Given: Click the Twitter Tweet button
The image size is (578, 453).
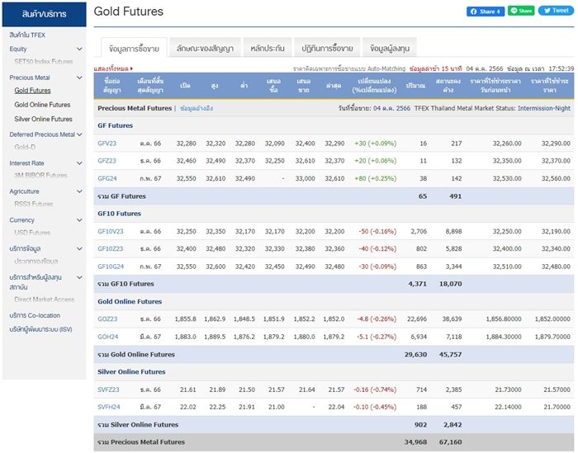Looking at the screenshot, I should [x=555, y=12].
